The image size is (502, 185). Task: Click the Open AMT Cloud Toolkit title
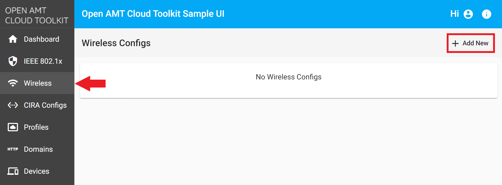coord(153,14)
